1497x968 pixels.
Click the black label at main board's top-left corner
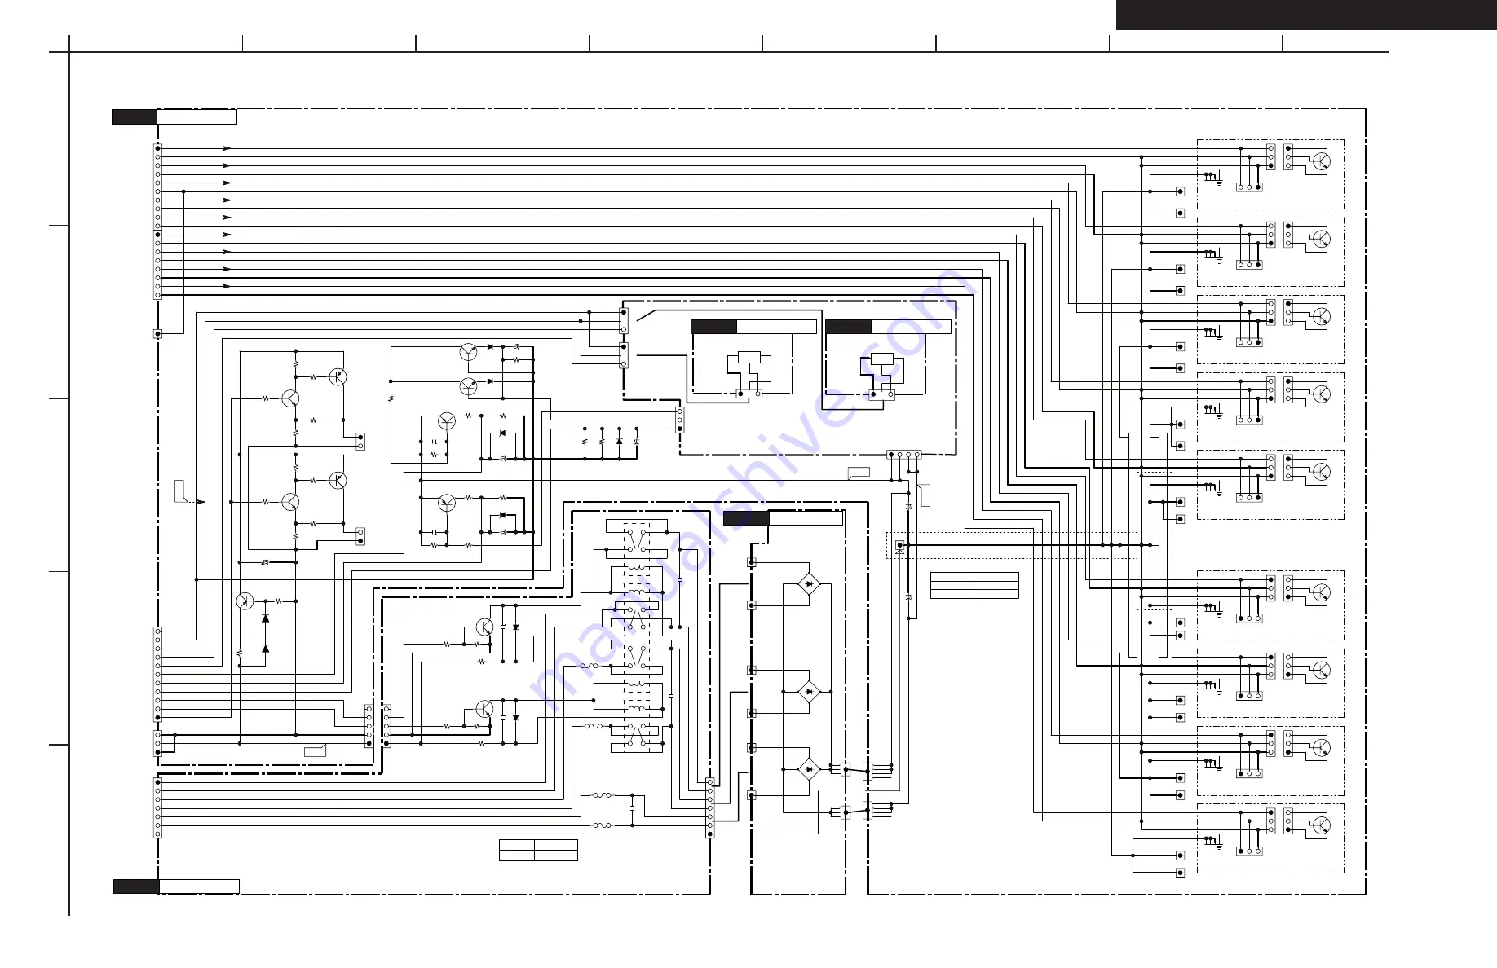pyautogui.click(x=134, y=117)
